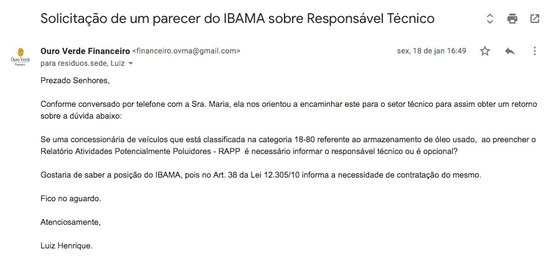This screenshot has height=259, width=551.
Task: Click the line Fico no aguardo
Action: click(70, 199)
